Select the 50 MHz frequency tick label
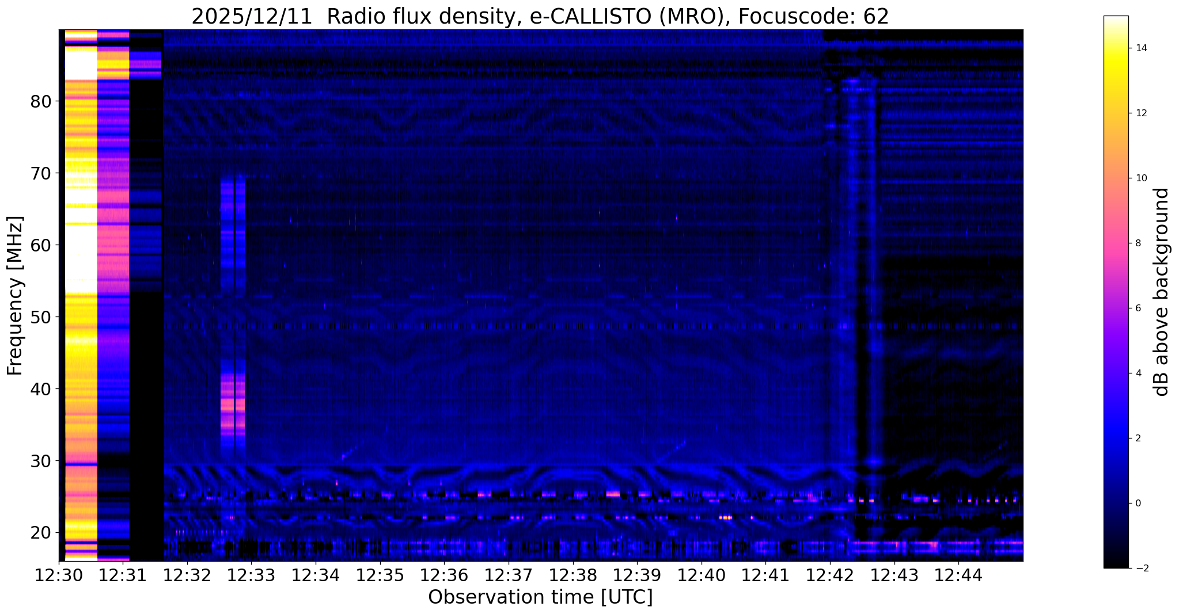The width and height of the screenshot is (1179, 614). [40, 317]
